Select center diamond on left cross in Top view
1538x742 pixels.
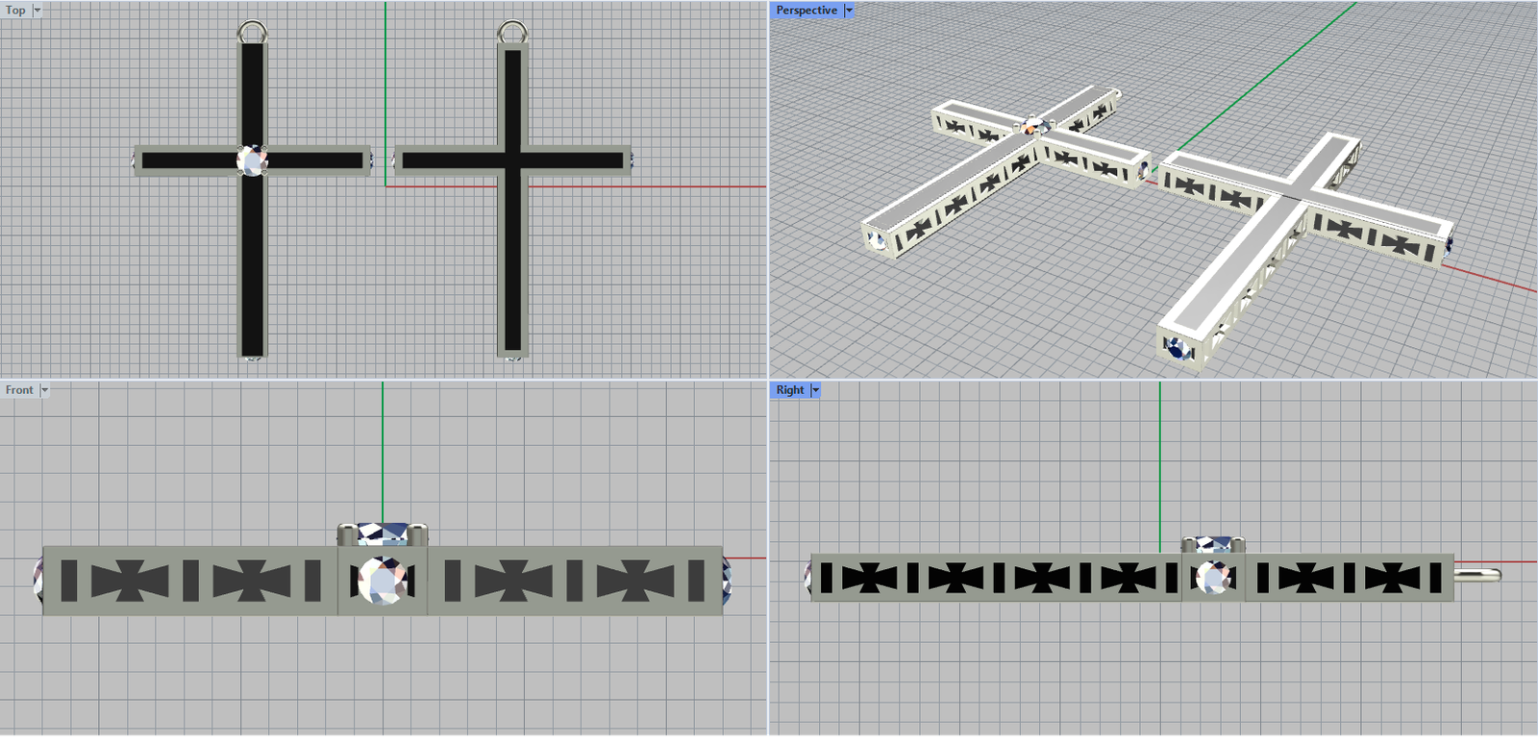pos(252,161)
